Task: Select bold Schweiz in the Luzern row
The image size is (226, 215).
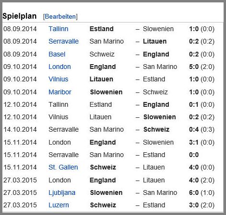Action: pos(103,205)
